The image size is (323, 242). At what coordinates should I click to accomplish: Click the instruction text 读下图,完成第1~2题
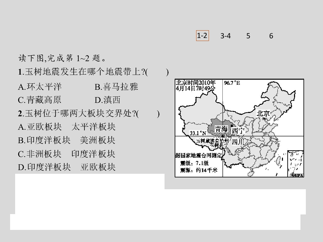point(62,58)
